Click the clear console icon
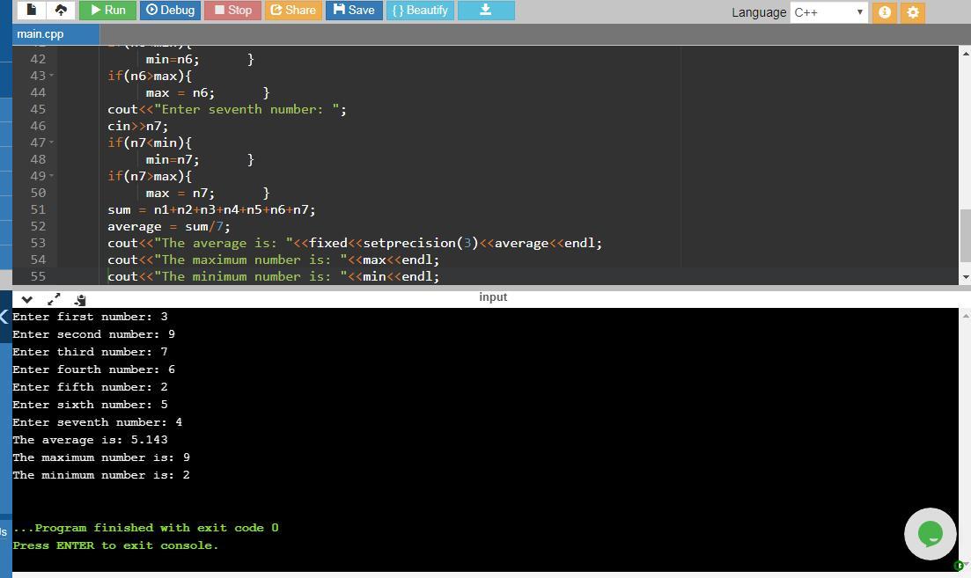The image size is (971, 578). point(80,300)
